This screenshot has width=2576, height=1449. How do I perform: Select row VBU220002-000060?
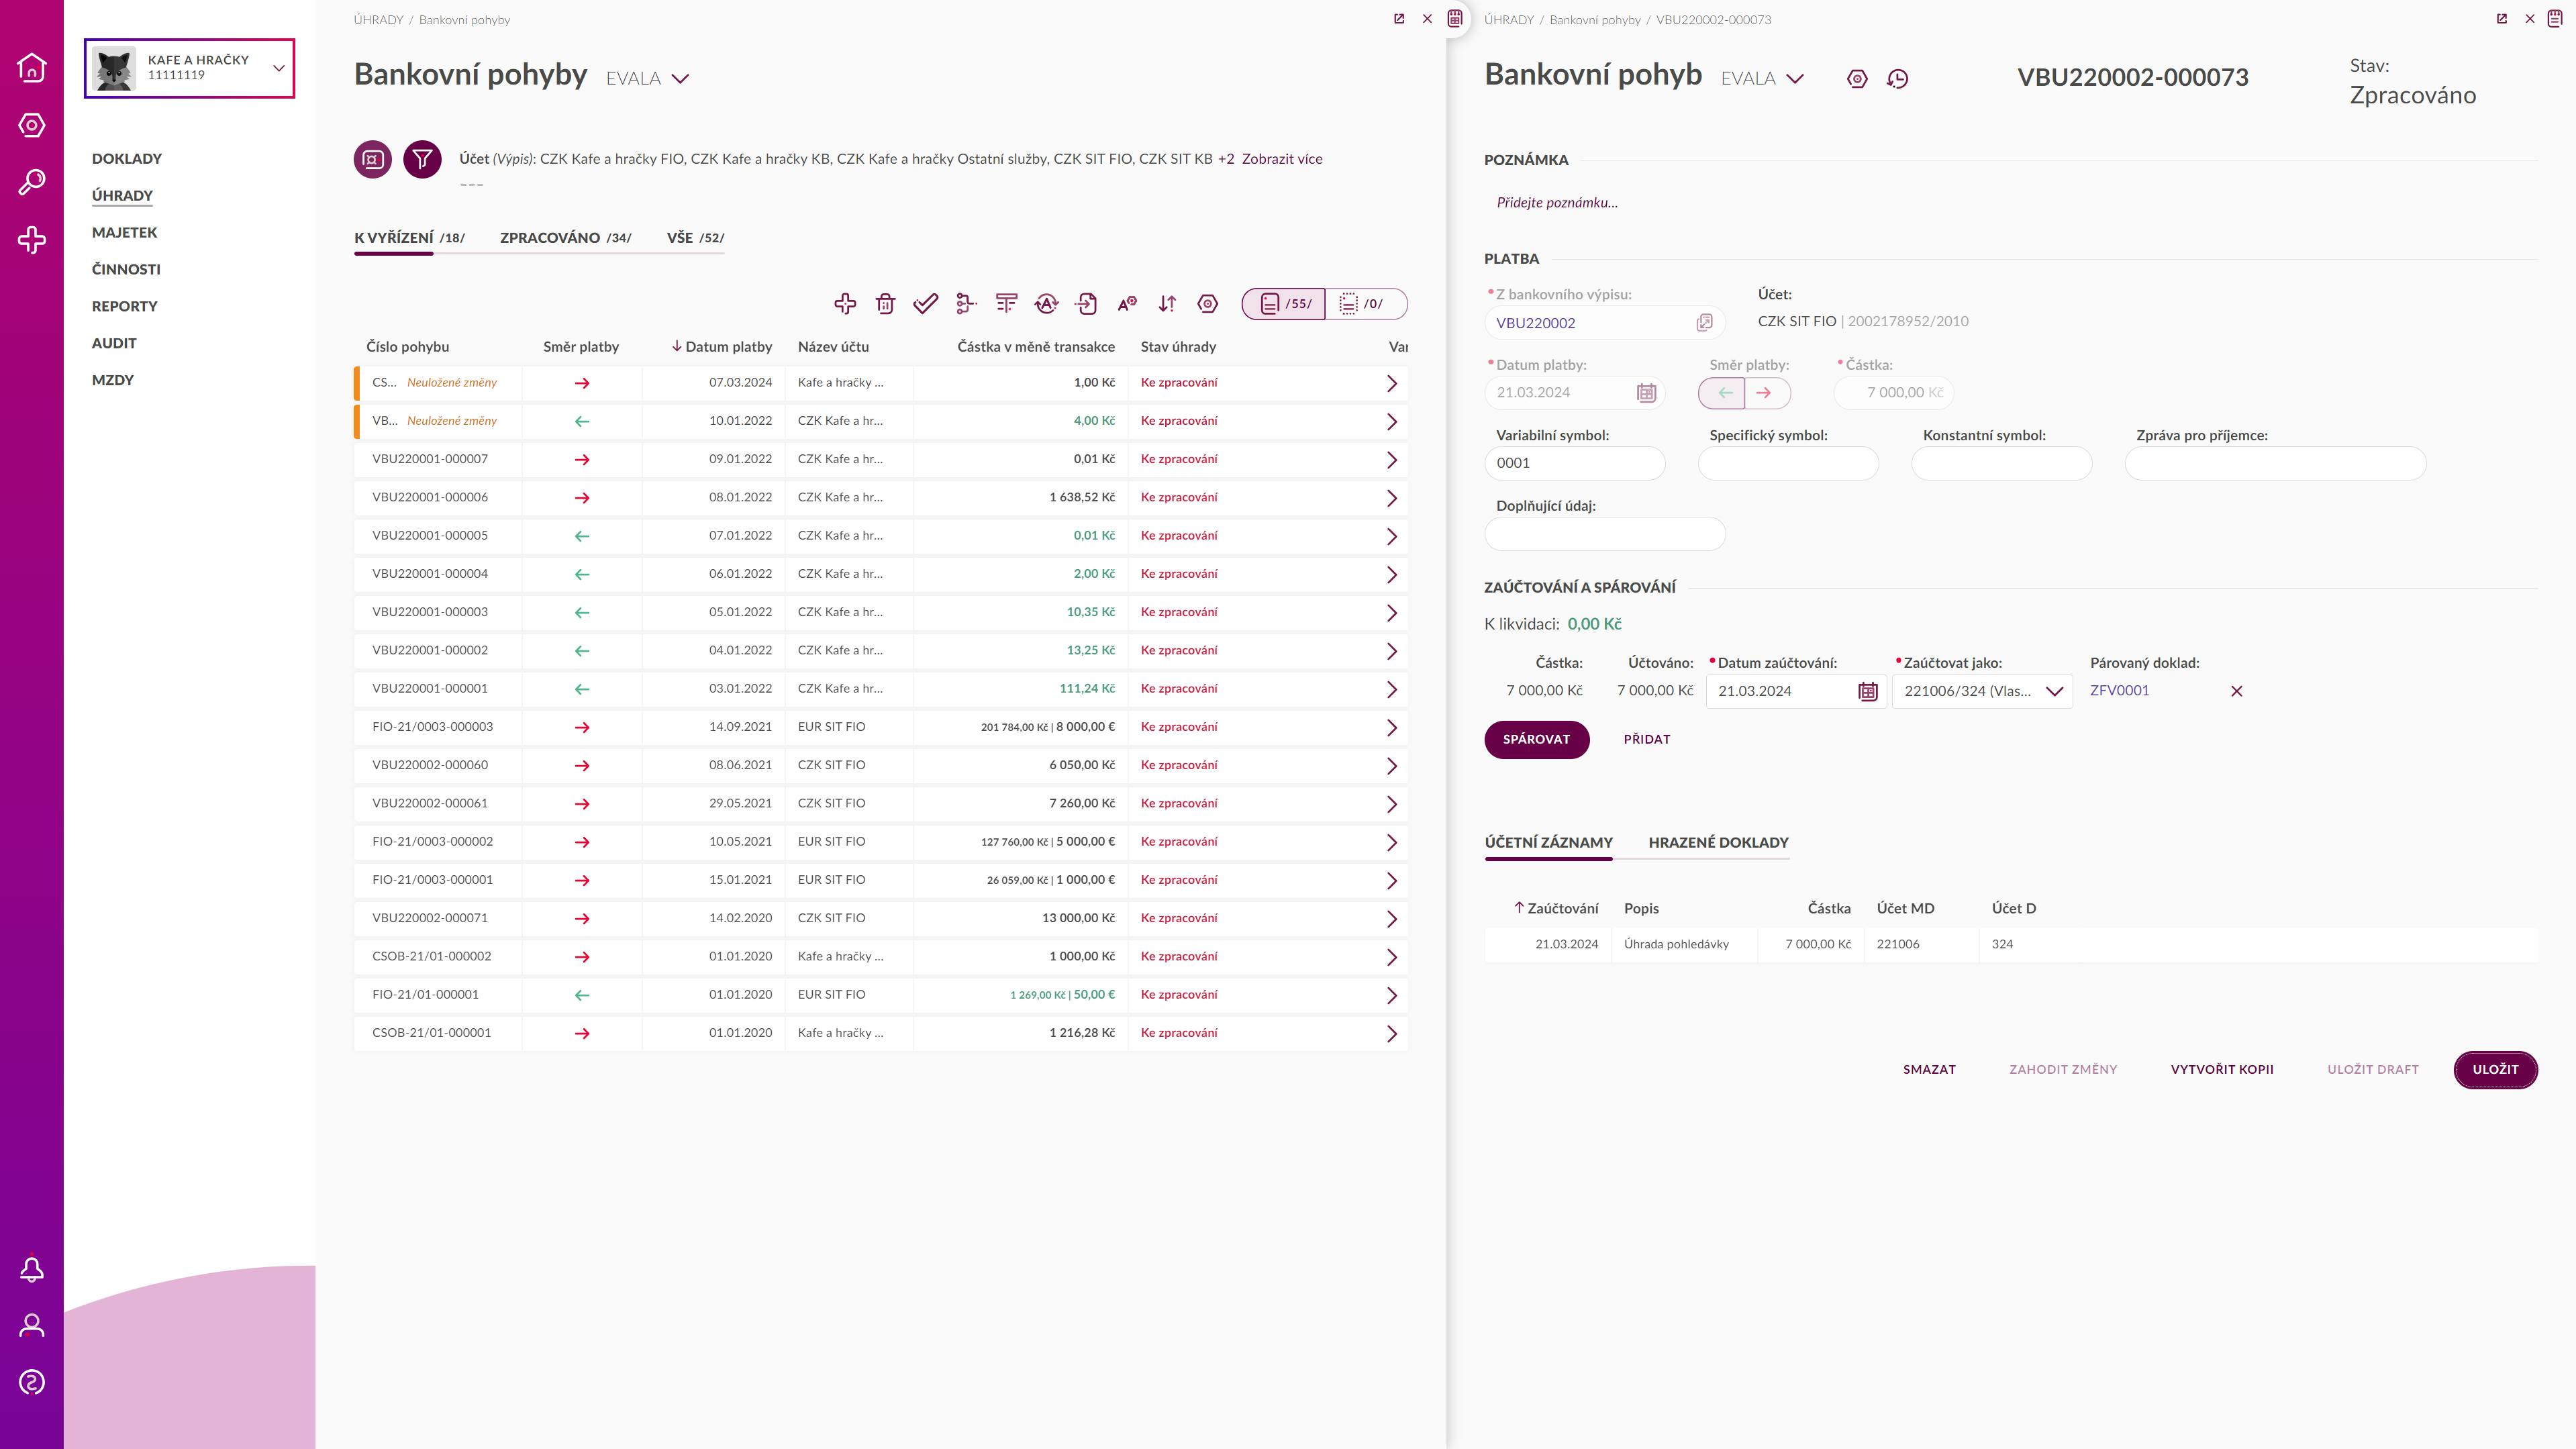pos(880,765)
